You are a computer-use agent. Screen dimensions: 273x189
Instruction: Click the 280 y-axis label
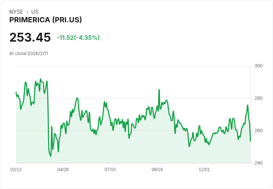click(259, 98)
